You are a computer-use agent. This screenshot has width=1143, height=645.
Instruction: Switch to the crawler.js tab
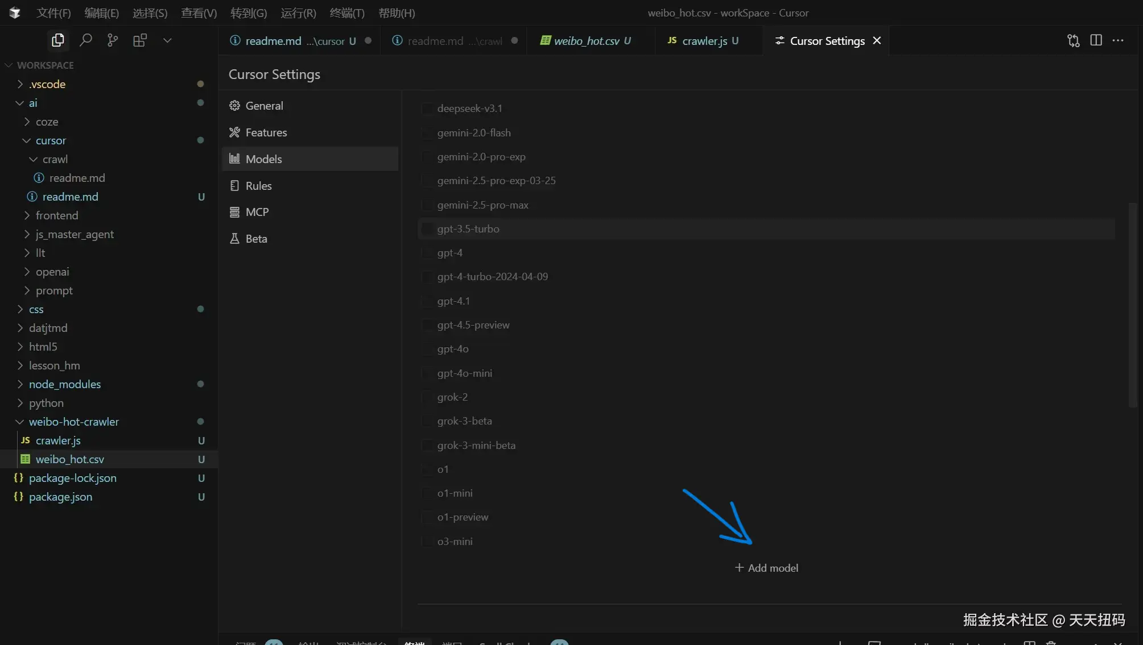pyautogui.click(x=704, y=41)
